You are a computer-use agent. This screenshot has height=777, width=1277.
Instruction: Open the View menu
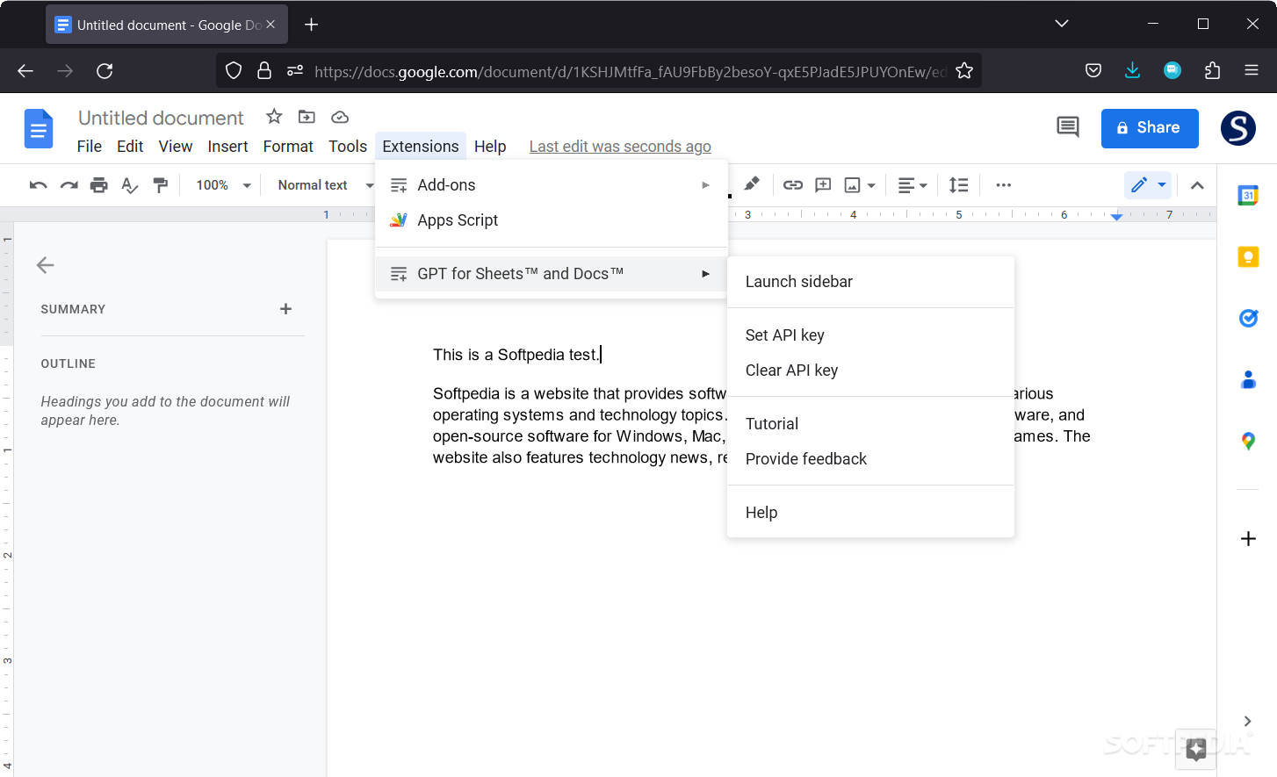pyautogui.click(x=176, y=147)
